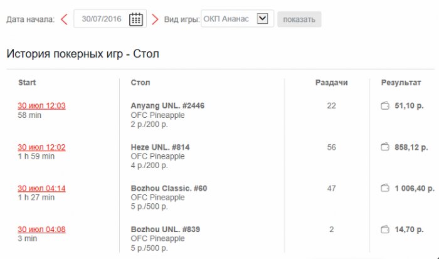
Task: Click wallet icon next to 858,12 р.
Action: pos(386,147)
